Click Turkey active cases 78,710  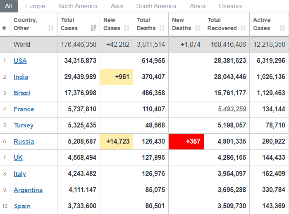click(x=275, y=125)
